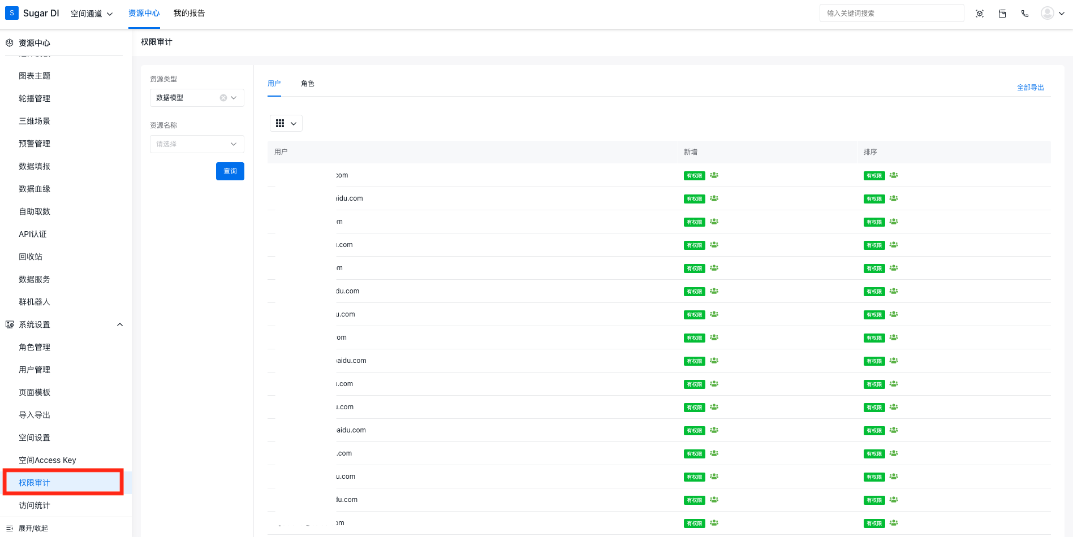
Task: Open 三维场景 in the sidebar
Action: (x=35, y=121)
